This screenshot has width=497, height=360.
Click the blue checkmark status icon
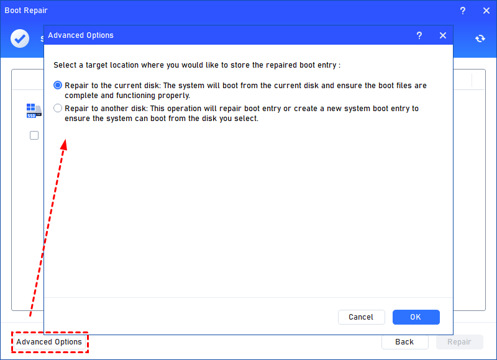20,38
